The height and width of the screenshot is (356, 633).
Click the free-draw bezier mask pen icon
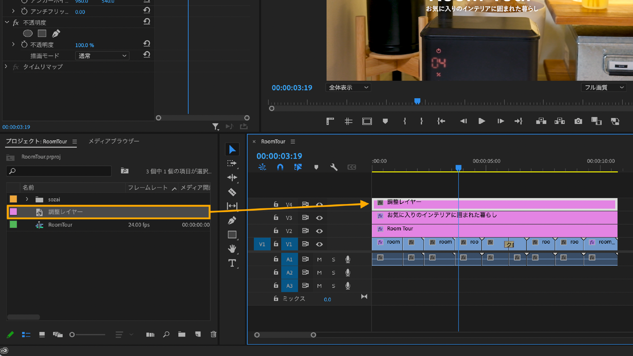56,33
